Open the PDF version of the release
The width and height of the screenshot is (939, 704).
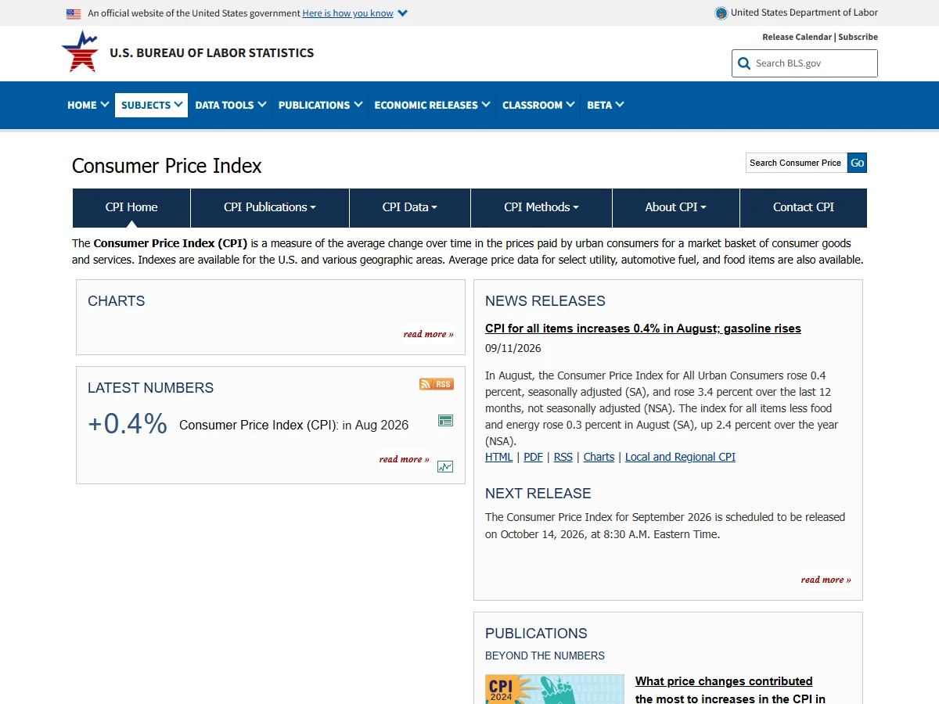coord(533,457)
